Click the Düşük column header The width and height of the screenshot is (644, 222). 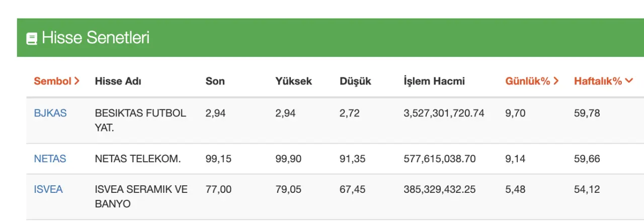(355, 81)
